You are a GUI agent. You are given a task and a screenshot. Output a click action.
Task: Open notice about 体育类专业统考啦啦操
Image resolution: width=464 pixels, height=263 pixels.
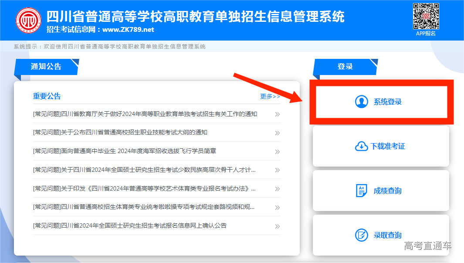coord(144,207)
